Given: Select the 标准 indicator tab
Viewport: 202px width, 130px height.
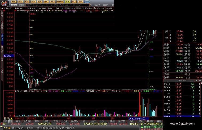Looking at the screenshot, I should [x=141, y=121].
